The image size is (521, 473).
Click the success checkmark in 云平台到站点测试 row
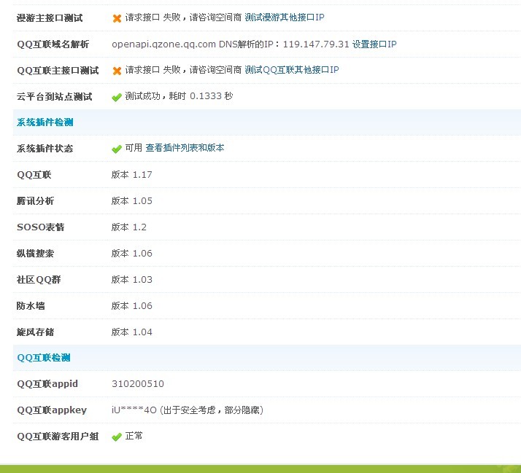[x=117, y=97]
